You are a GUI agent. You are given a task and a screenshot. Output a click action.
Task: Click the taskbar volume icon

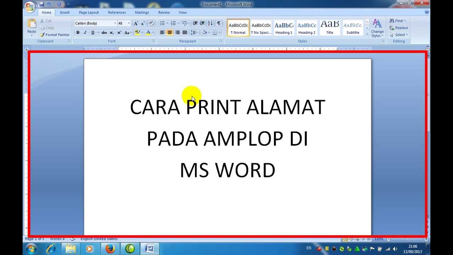click(395, 249)
